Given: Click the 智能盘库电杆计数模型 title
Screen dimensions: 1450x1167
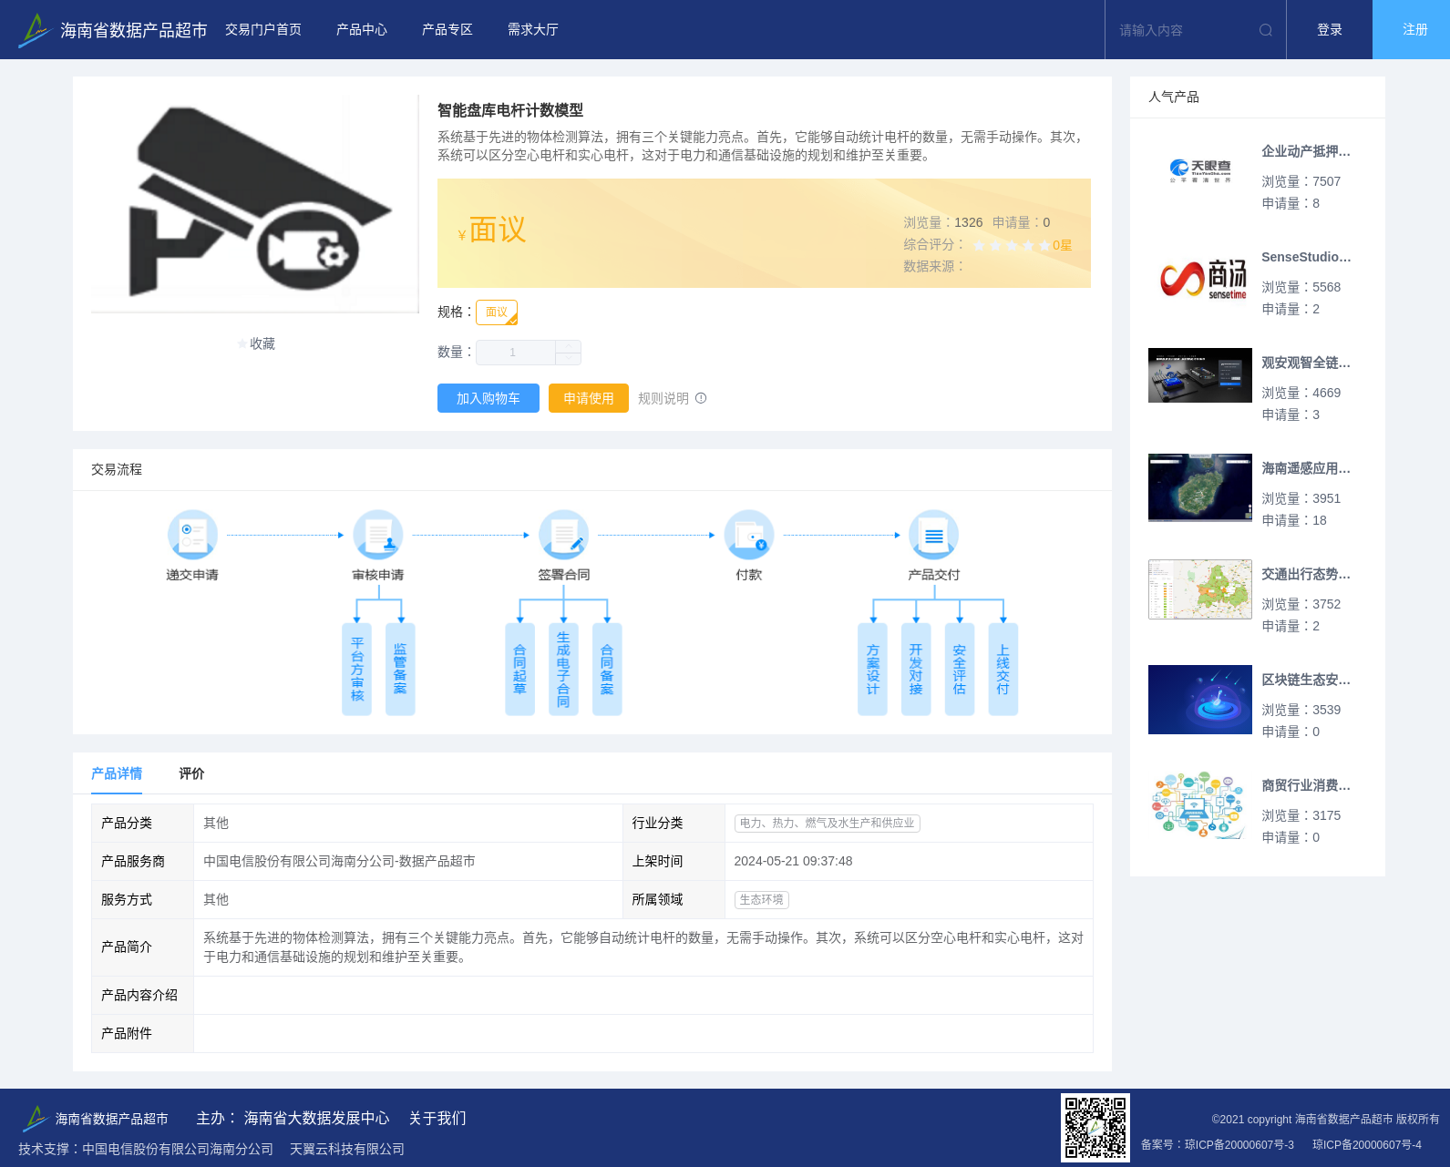Looking at the screenshot, I should tap(510, 110).
